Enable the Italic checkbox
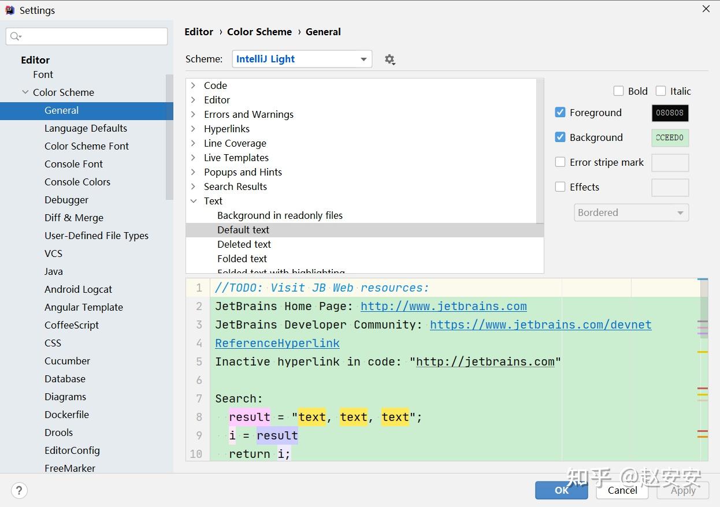Screen dimensions: 720x507 tap(661, 91)
